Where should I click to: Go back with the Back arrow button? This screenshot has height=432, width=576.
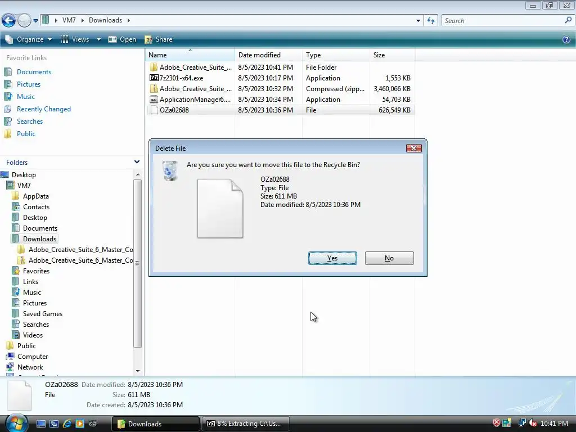[9, 21]
